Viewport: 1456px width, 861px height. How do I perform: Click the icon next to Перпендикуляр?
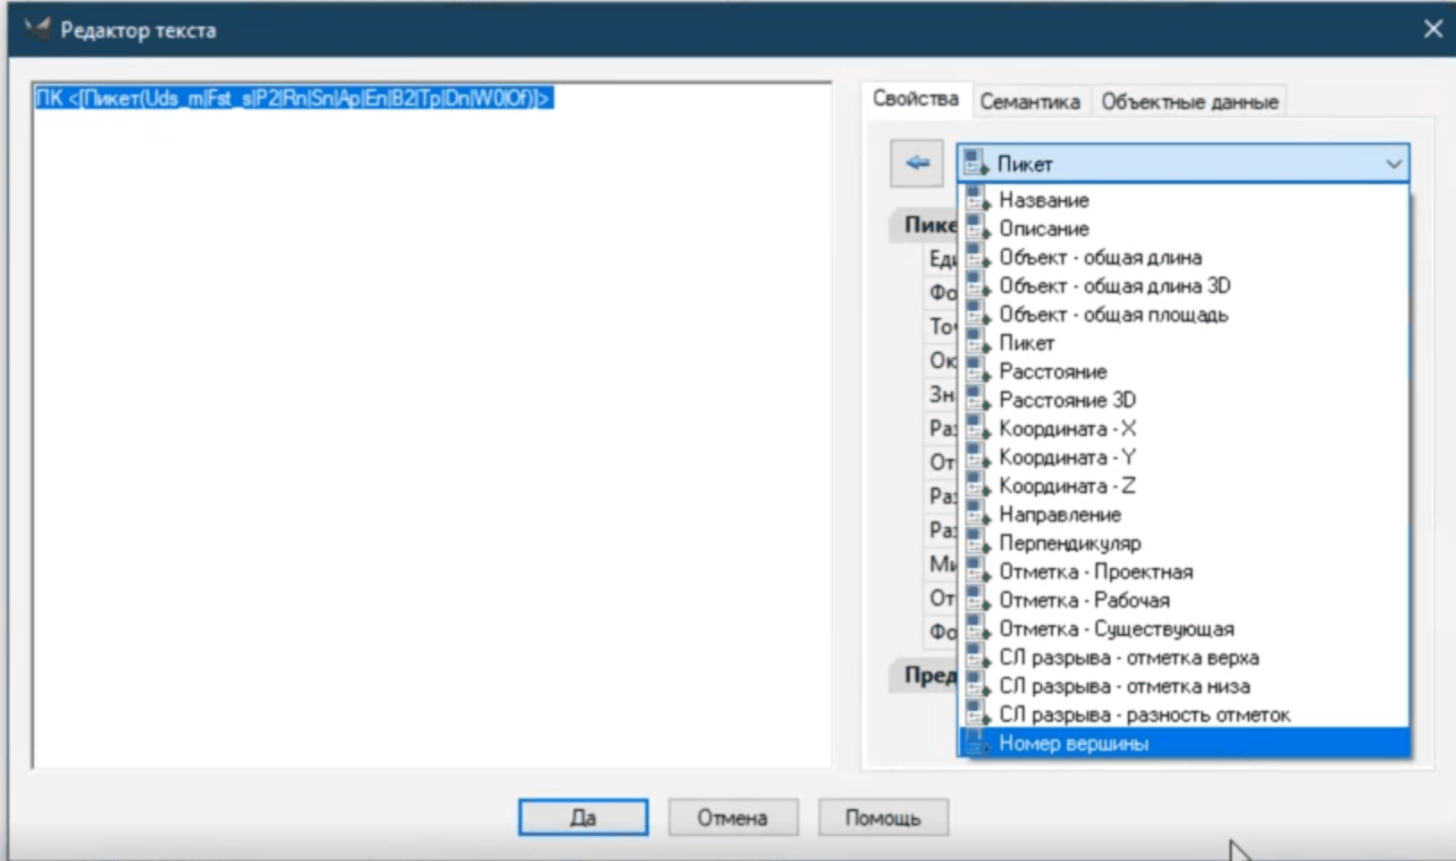click(x=979, y=543)
